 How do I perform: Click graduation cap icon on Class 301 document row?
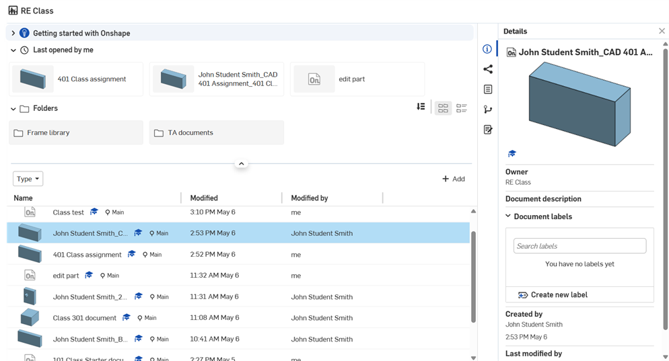click(127, 317)
